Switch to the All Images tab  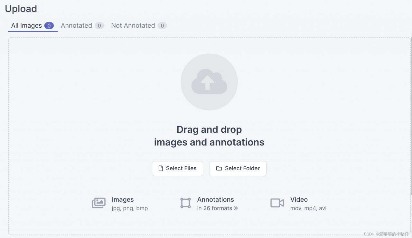tap(26, 26)
